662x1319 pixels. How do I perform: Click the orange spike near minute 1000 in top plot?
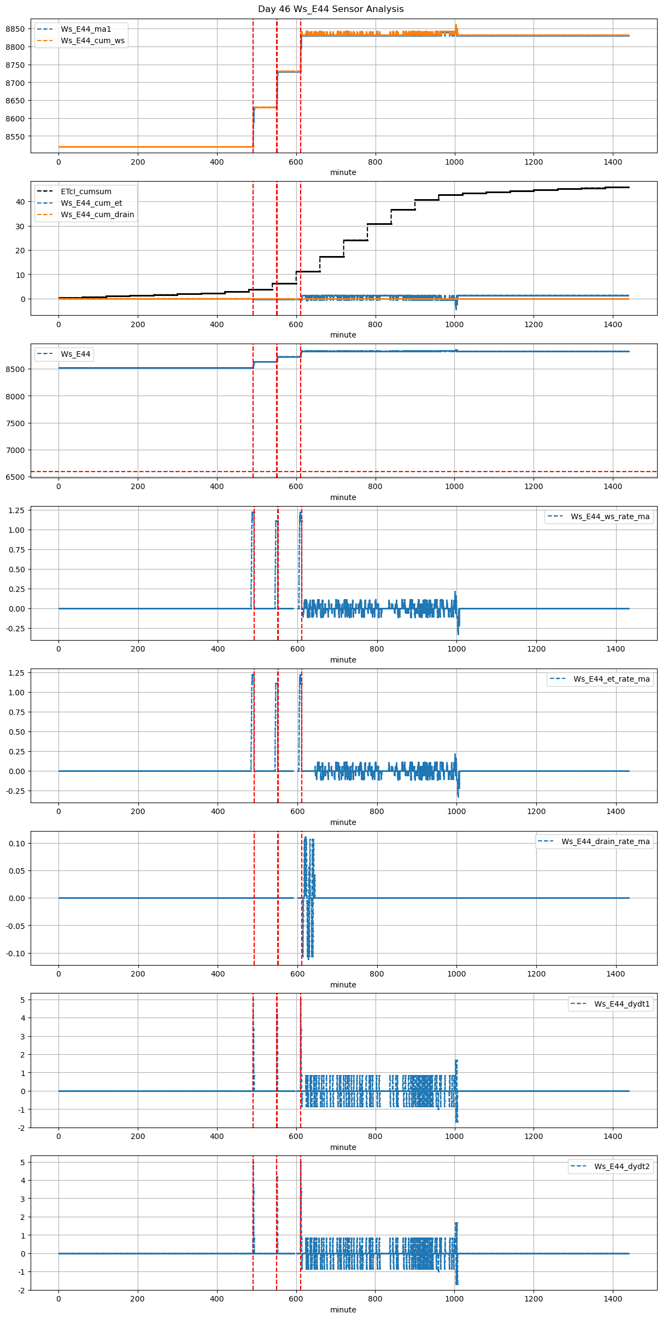(456, 26)
